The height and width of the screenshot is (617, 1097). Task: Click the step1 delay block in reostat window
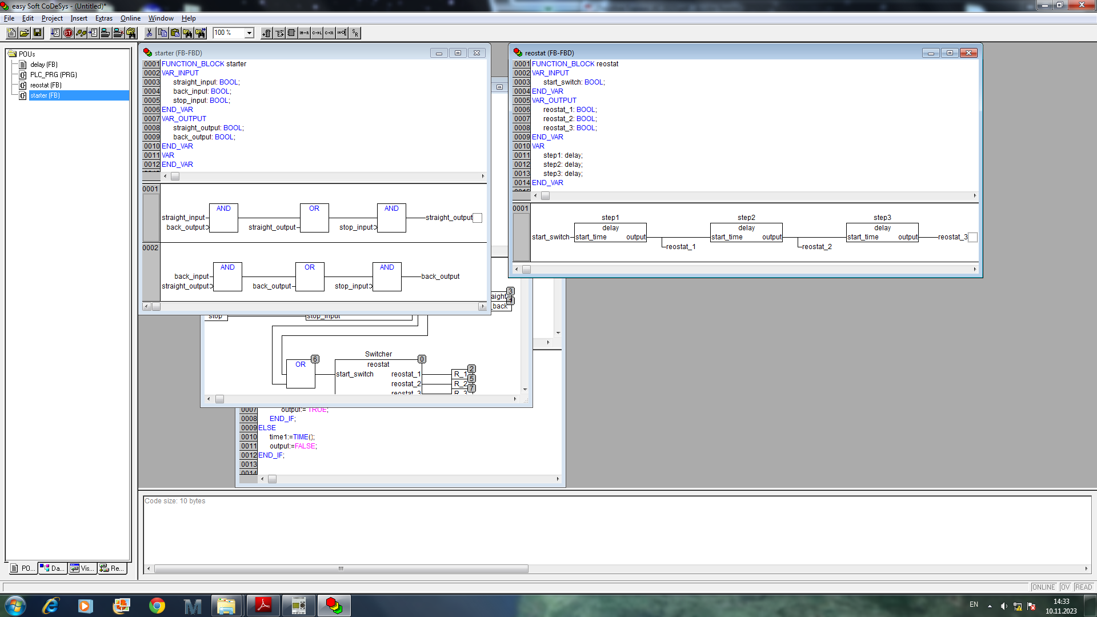610,232
